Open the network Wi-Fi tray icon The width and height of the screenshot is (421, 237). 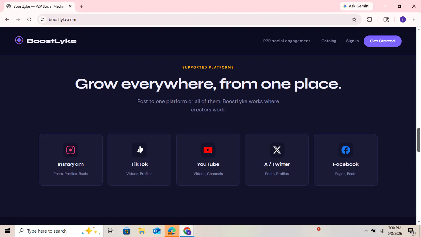382,231
